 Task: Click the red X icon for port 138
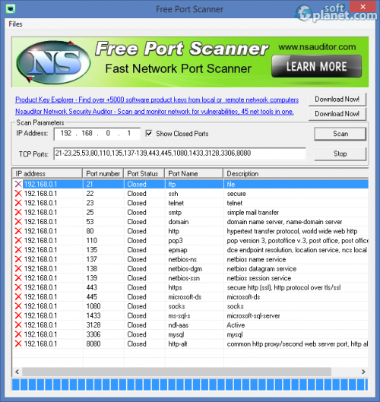tap(18, 269)
